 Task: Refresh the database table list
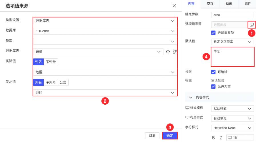pos(168,52)
